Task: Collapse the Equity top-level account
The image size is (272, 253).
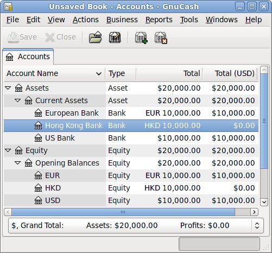Action: pos(8,150)
